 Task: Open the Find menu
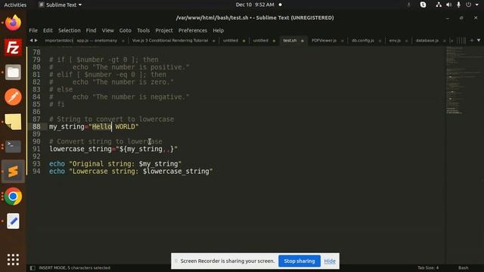[91, 30]
